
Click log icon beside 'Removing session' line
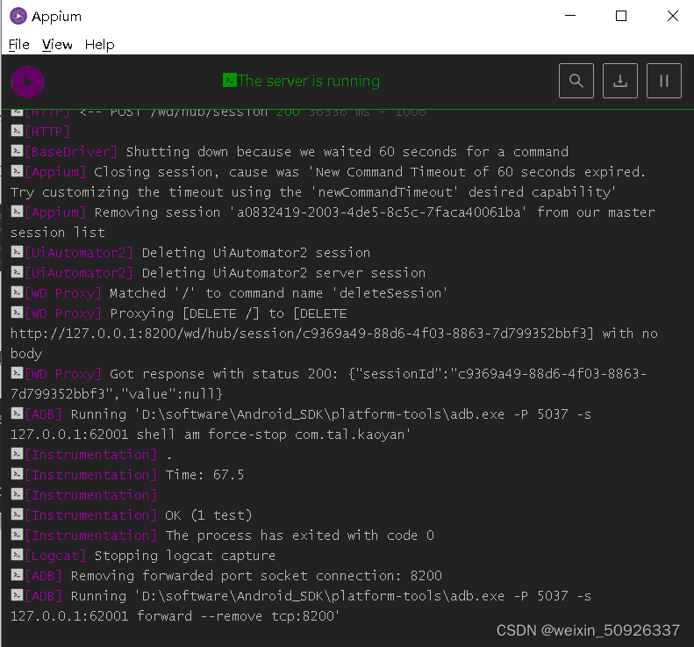[x=17, y=212]
